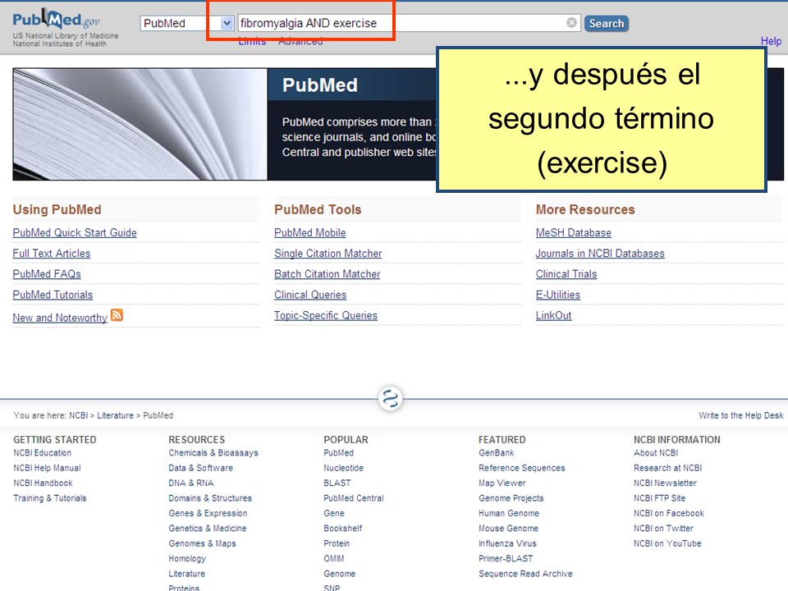The width and height of the screenshot is (788, 591).
Task: Go to PubMed Tutorials
Action: click(53, 295)
